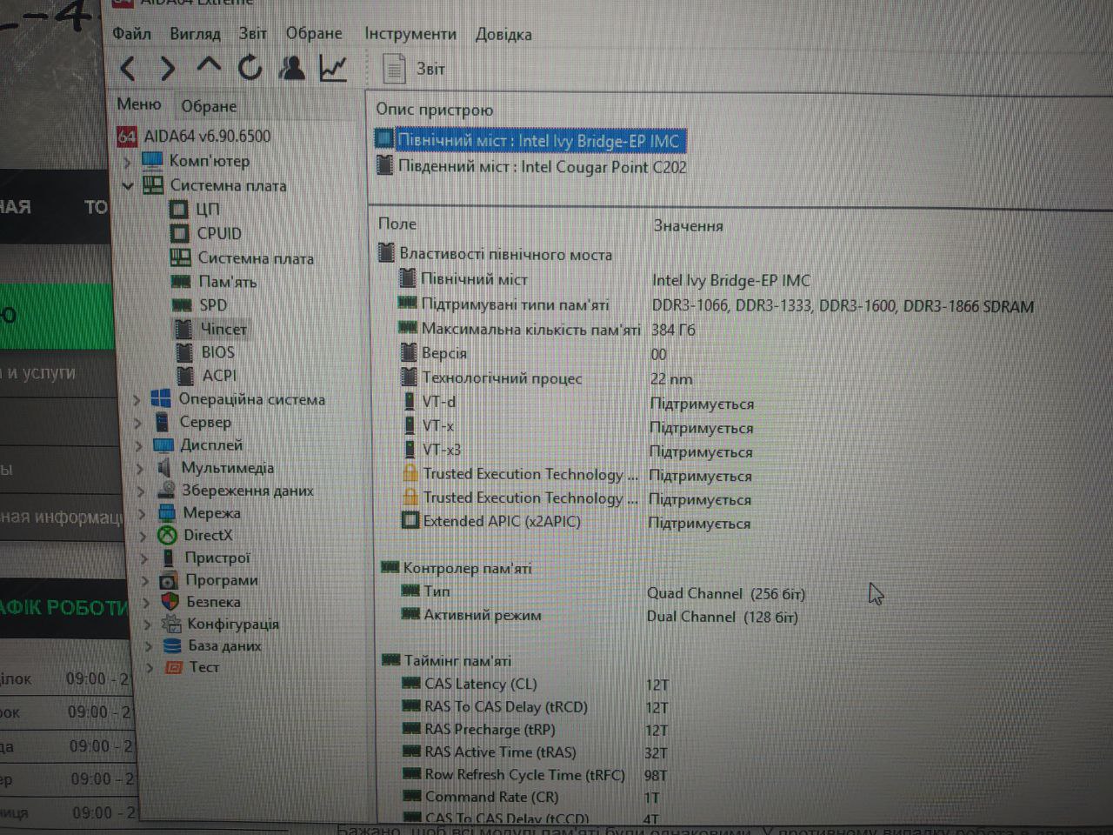
Task: Select Північний міст Intel Ivy Bridge-EP IMC
Action: [530, 140]
